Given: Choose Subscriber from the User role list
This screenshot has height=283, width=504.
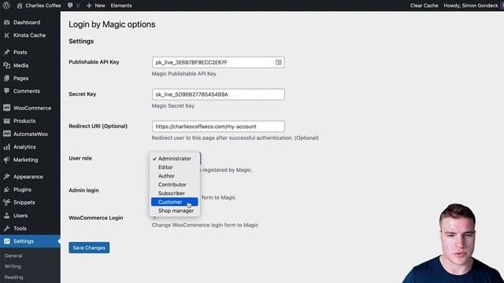Looking at the screenshot, I should pos(175,193).
